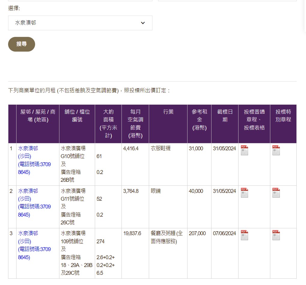This screenshot has height=285, width=306.
Task: Click reference rent 31,000
Action: [196, 148]
